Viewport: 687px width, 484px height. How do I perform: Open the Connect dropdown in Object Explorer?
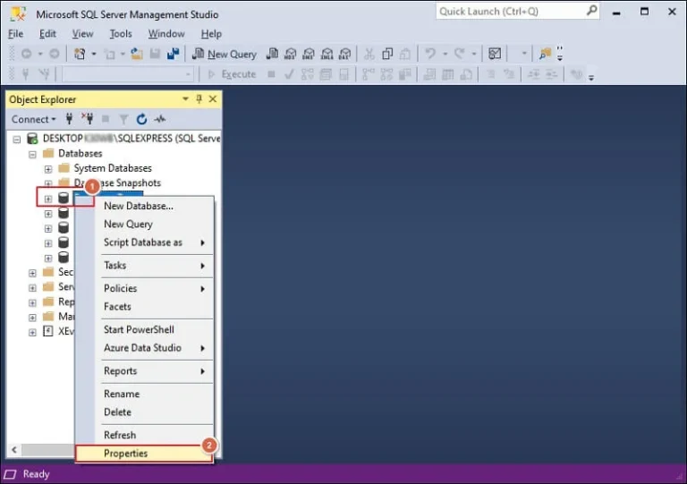click(34, 119)
